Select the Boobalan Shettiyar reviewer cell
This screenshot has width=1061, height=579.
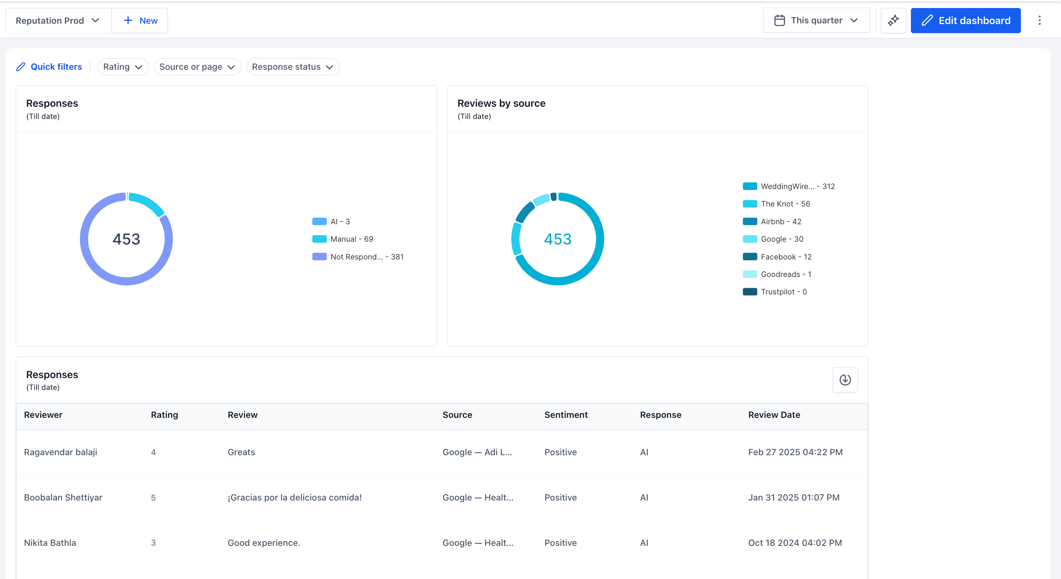tap(63, 497)
